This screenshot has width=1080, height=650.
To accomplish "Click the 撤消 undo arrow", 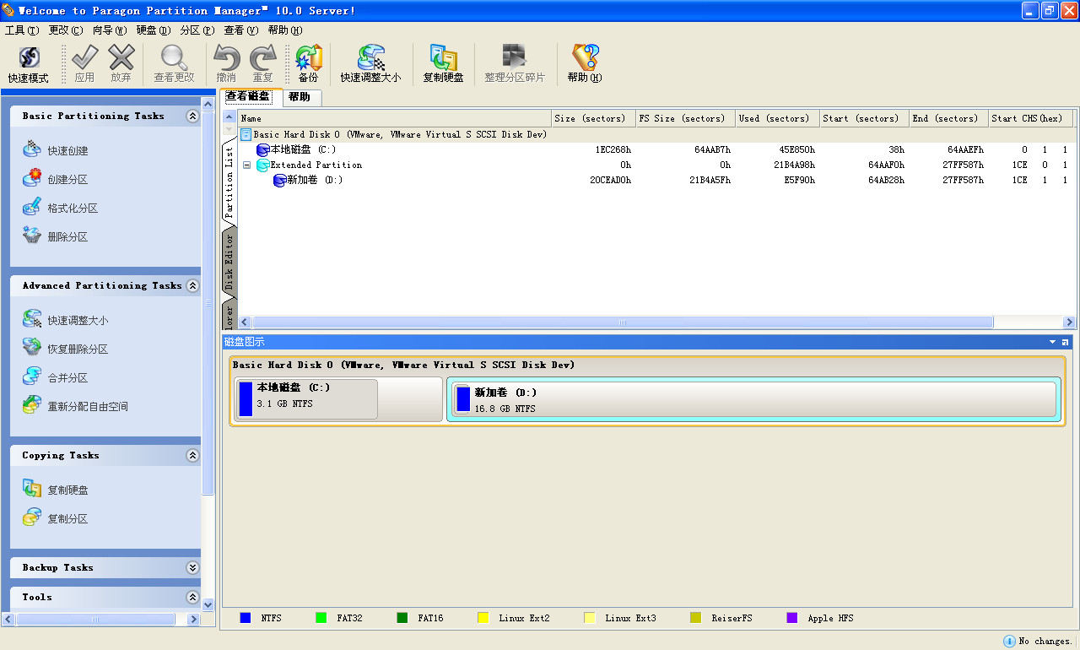I will point(226,58).
